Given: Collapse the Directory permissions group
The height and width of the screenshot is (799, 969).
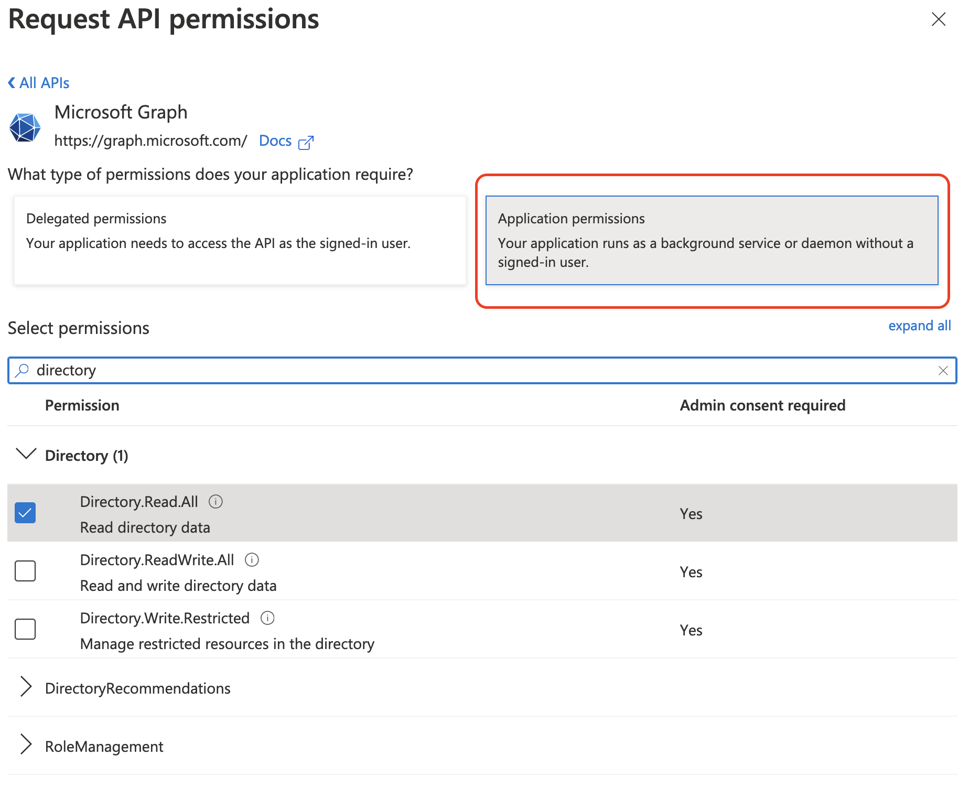Looking at the screenshot, I should pyautogui.click(x=26, y=454).
